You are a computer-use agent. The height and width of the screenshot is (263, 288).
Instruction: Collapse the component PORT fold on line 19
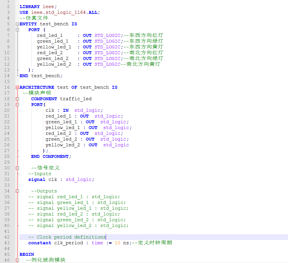tap(17, 105)
